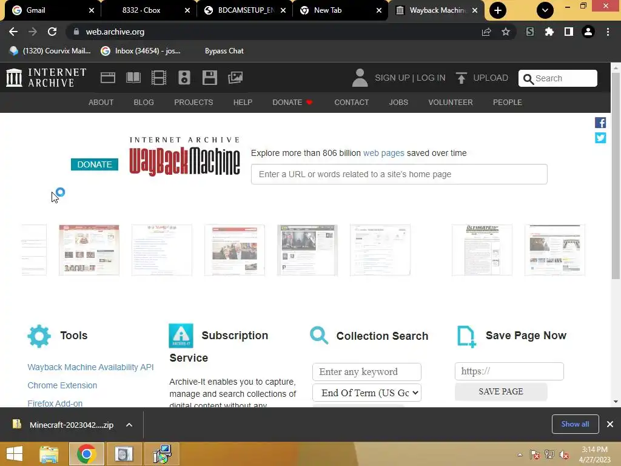621x466 pixels.
Task: Click the Save Page Now document icon
Action: click(x=466, y=337)
